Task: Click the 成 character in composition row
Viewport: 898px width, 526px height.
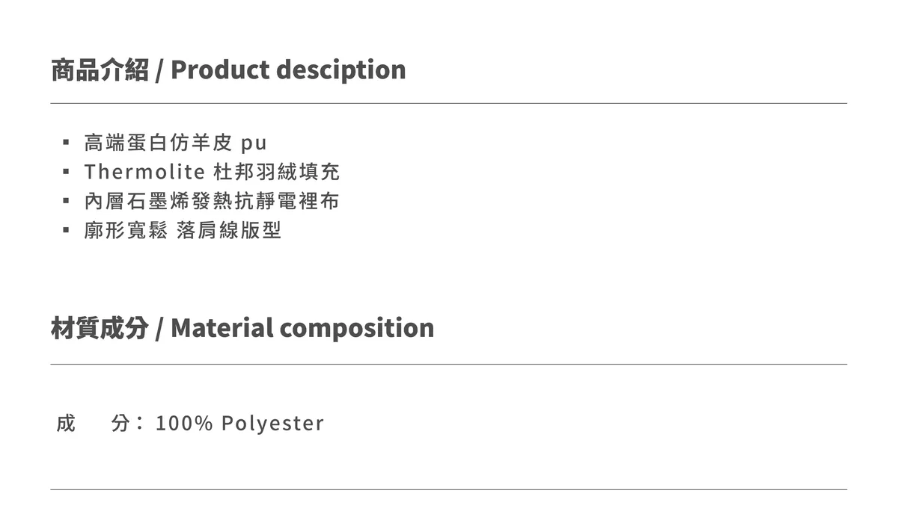Action: pos(66,423)
